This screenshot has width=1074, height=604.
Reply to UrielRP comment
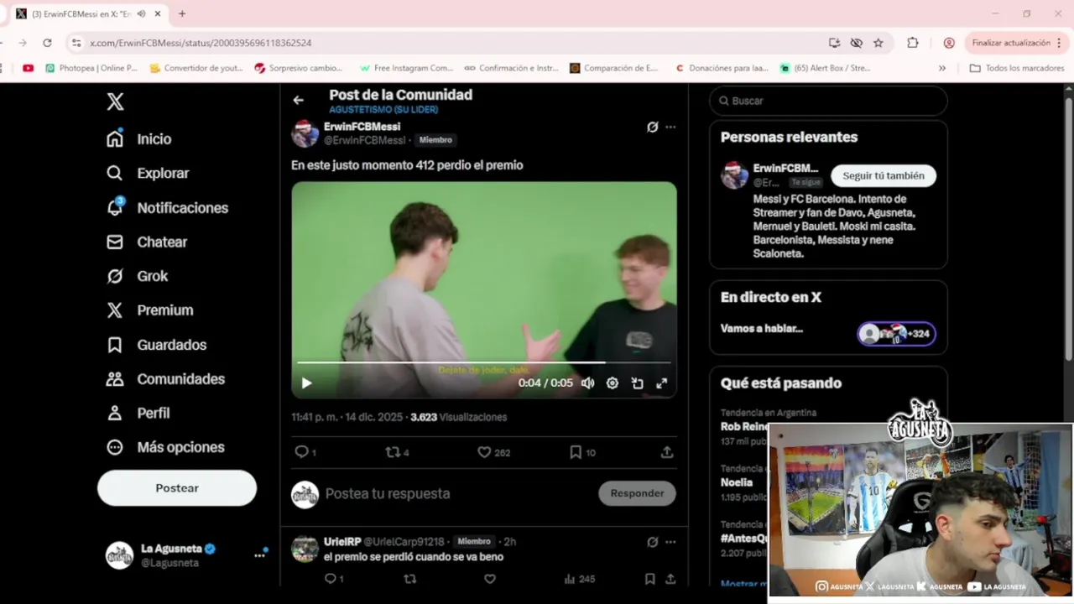[x=333, y=579]
